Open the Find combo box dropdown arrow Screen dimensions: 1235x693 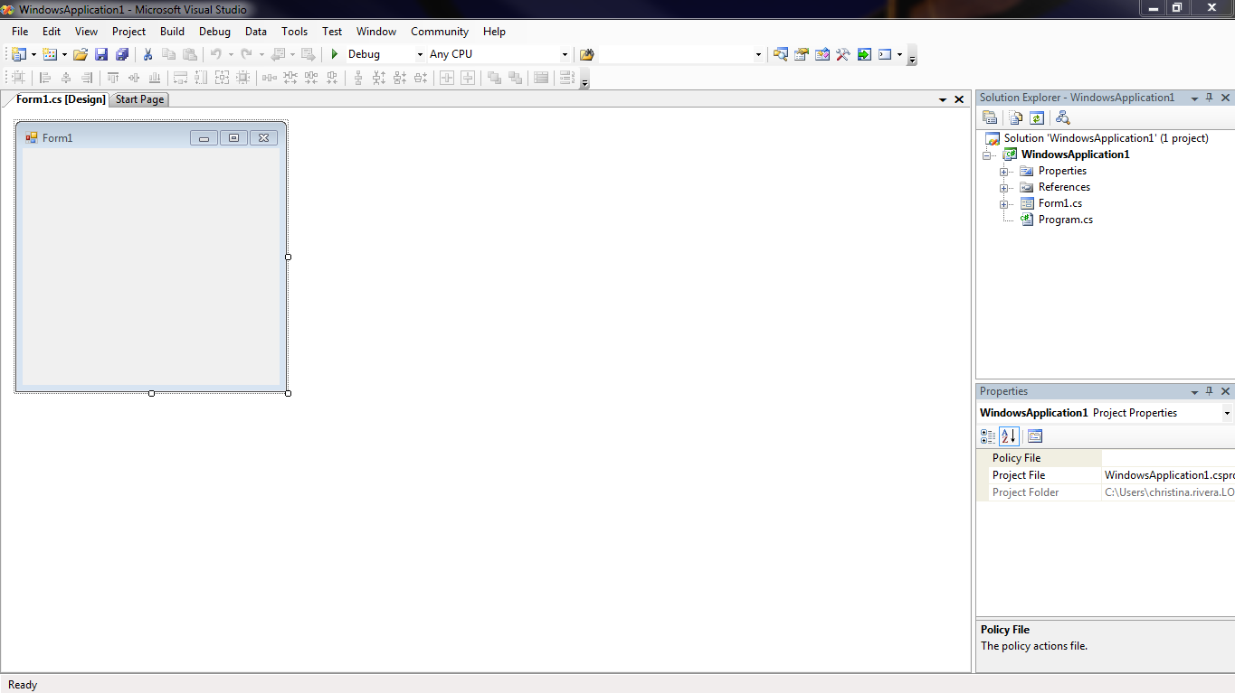point(758,54)
